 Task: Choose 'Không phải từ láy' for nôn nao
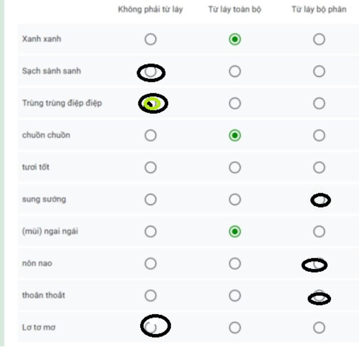coord(150,263)
